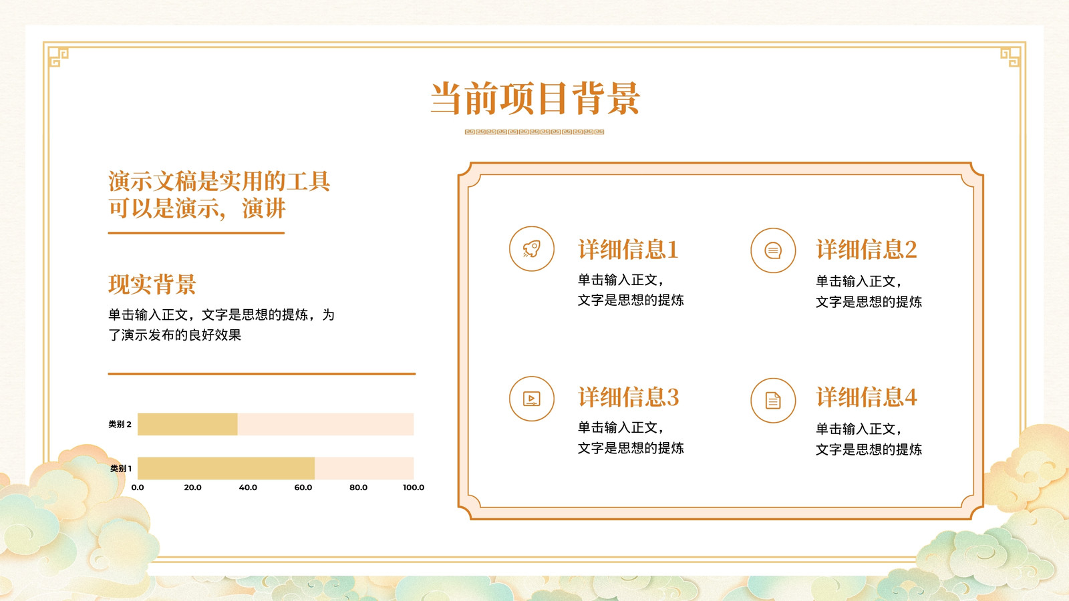1069x601 pixels.
Task: Select the body text under 详细信息4
Action: coord(869,439)
